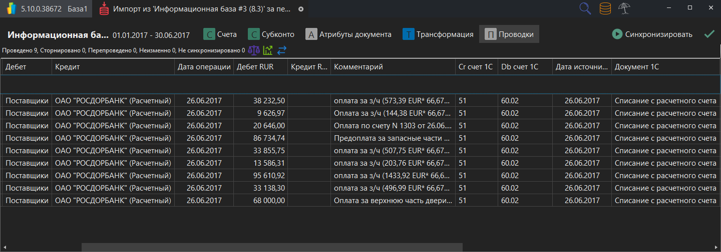The height and width of the screenshot is (252, 721).
Task: Click the purple balance scales icon
Action: (x=254, y=50)
